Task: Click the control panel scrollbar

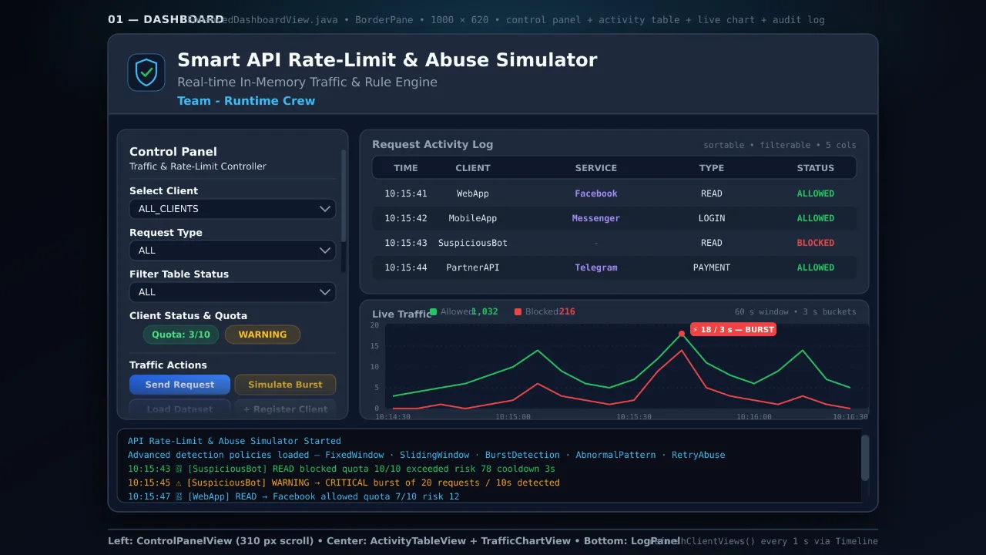Action: tap(344, 196)
